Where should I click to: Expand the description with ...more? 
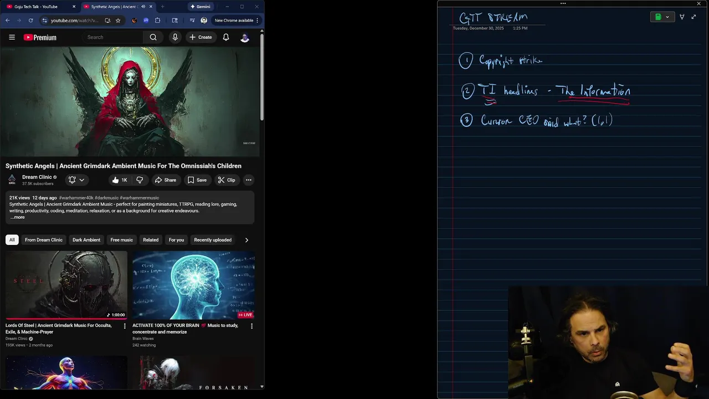[x=17, y=217]
